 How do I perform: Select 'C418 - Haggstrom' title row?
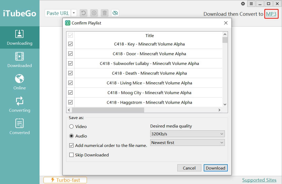(x=148, y=103)
